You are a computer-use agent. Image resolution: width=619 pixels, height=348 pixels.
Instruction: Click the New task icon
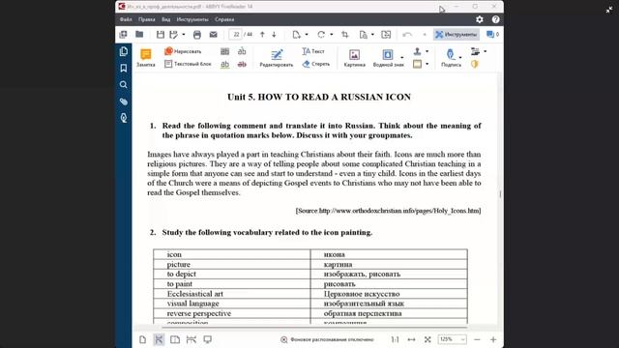pyautogui.click(x=123, y=35)
